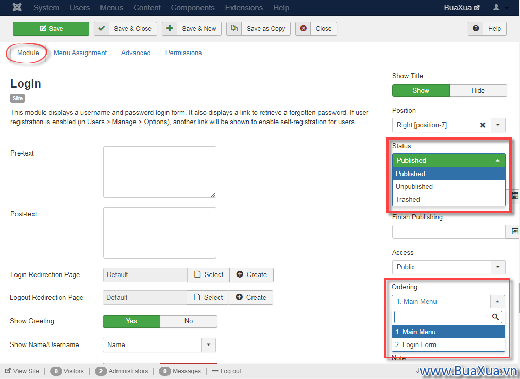
Task: Click the file icon on Login Redirection Select
Action: (197, 274)
